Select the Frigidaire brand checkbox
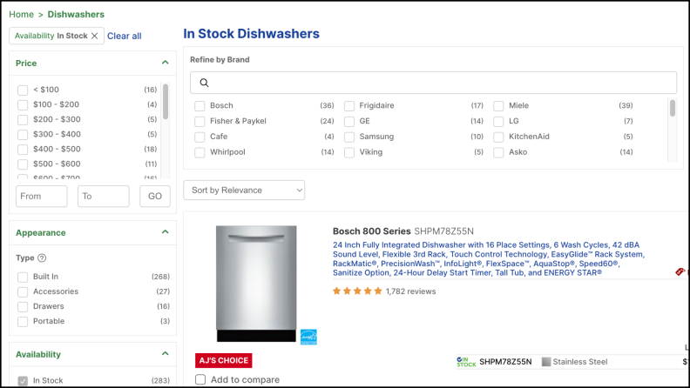Screen dimensions: 690x388 (349, 106)
